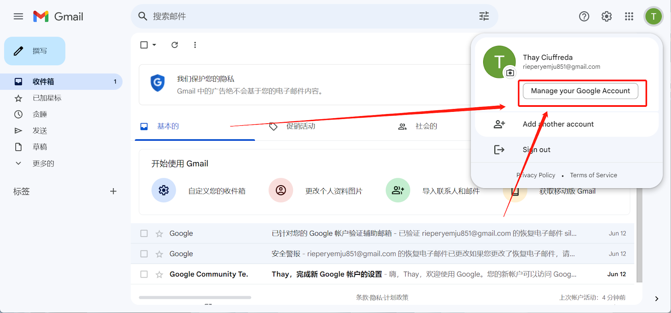
Task: Open the Privacy Policy link
Action: click(536, 175)
